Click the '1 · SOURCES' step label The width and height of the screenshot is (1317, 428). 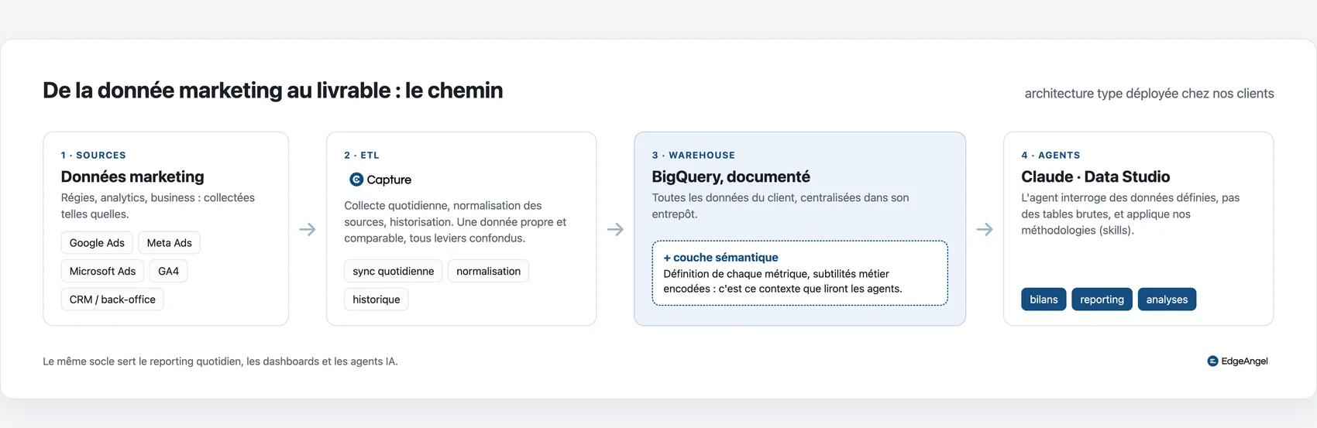[x=94, y=156]
